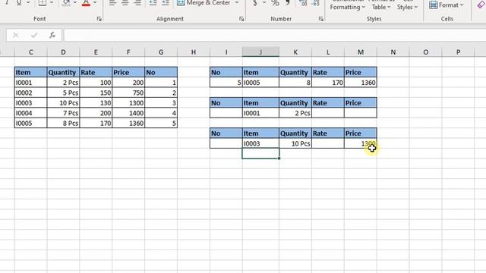Open the Format as Table menu

coord(381,5)
